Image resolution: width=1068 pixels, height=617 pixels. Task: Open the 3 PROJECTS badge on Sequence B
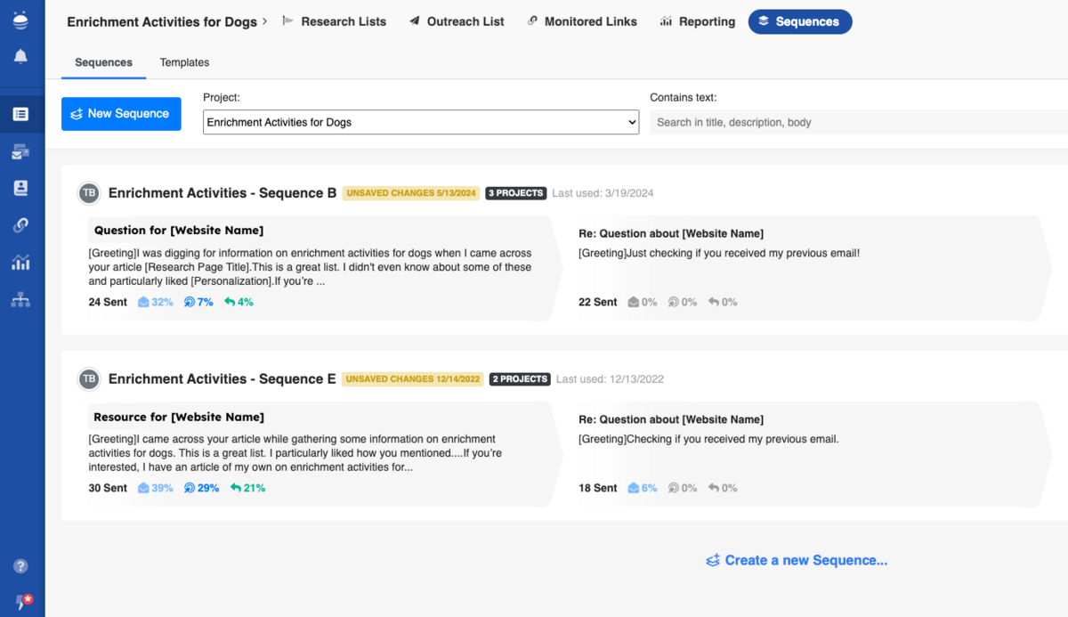(515, 192)
